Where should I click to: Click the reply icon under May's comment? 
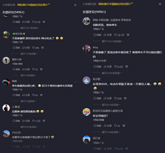click(97, 67)
